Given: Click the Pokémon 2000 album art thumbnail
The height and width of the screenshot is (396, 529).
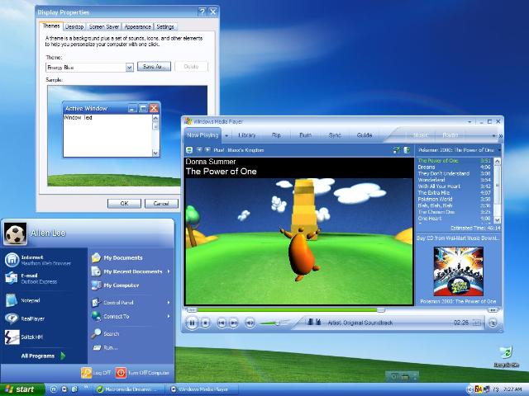Looking at the screenshot, I should (x=458, y=271).
